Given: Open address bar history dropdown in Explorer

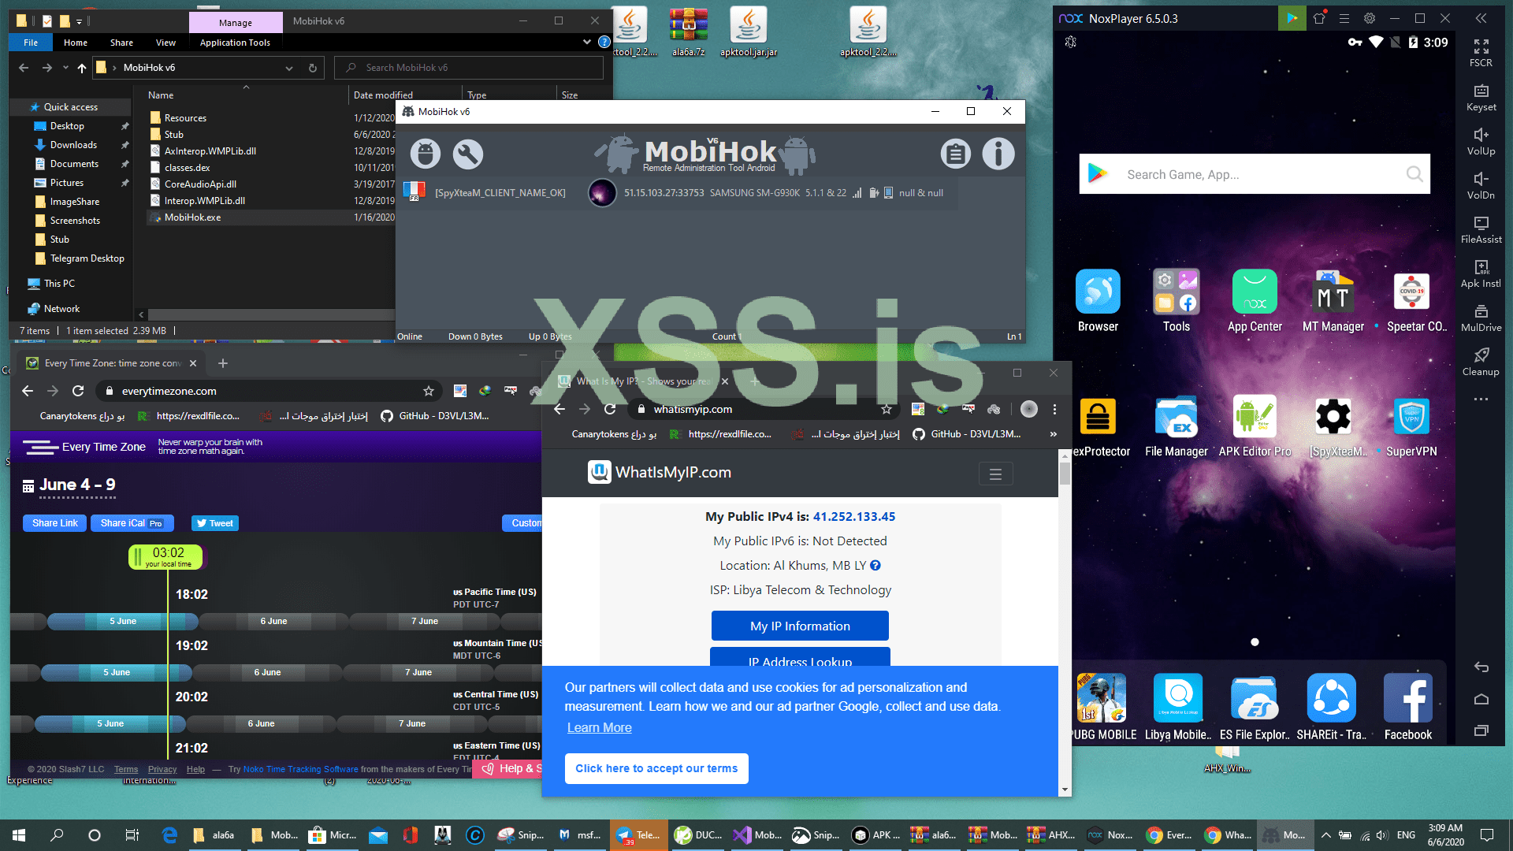Looking at the screenshot, I should [x=289, y=68].
